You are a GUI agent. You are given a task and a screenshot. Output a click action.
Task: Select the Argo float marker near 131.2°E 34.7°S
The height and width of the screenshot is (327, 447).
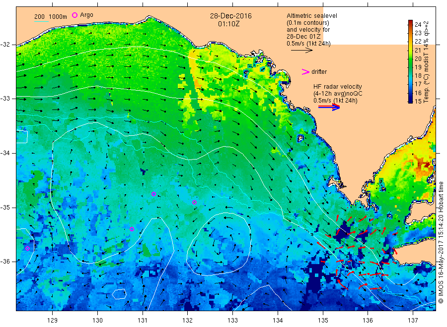[153, 194]
